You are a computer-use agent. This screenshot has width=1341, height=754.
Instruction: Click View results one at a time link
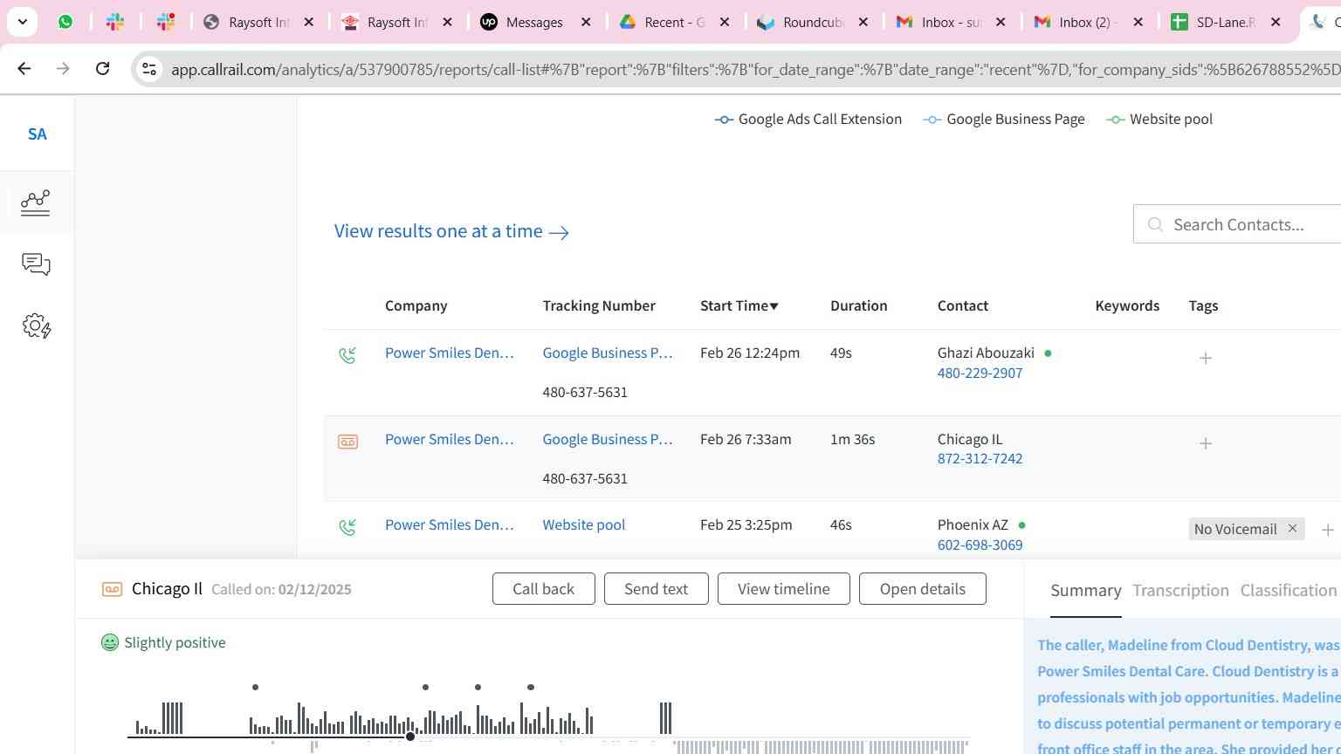451,231
